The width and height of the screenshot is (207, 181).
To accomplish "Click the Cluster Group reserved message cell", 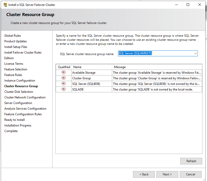I will click(x=157, y=78).
